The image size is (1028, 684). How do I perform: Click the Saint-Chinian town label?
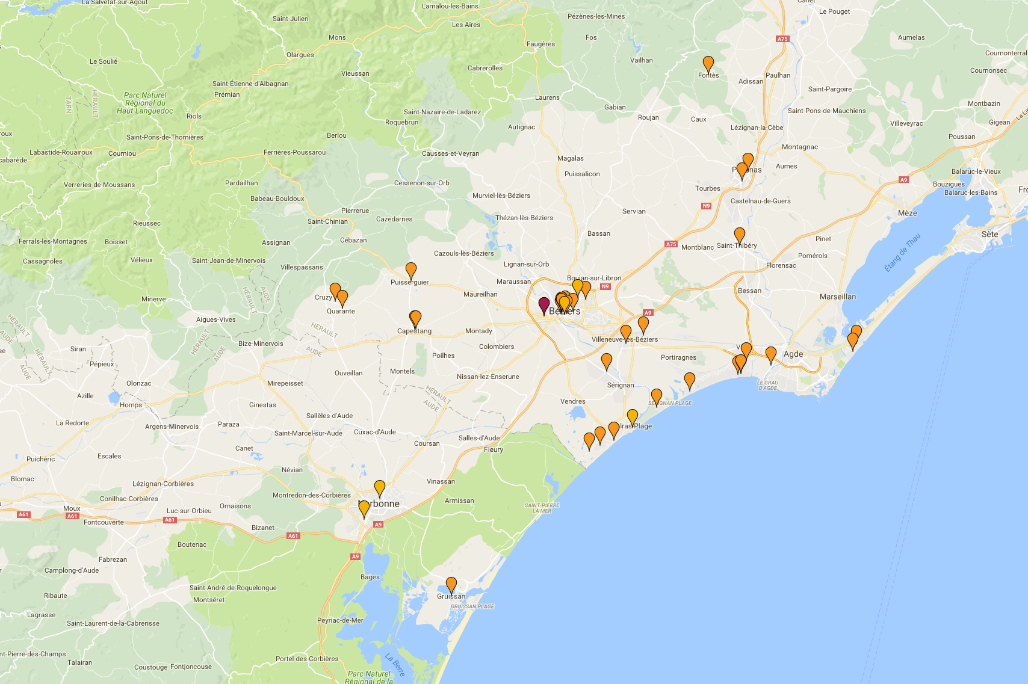(327, 221)
